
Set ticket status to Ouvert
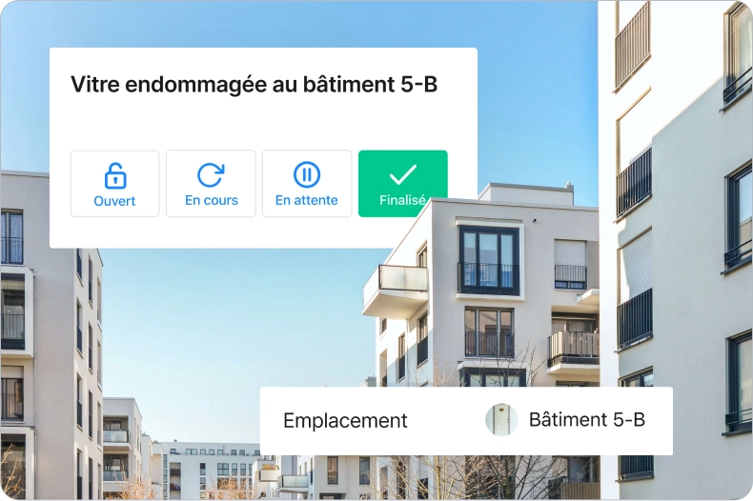114,184
